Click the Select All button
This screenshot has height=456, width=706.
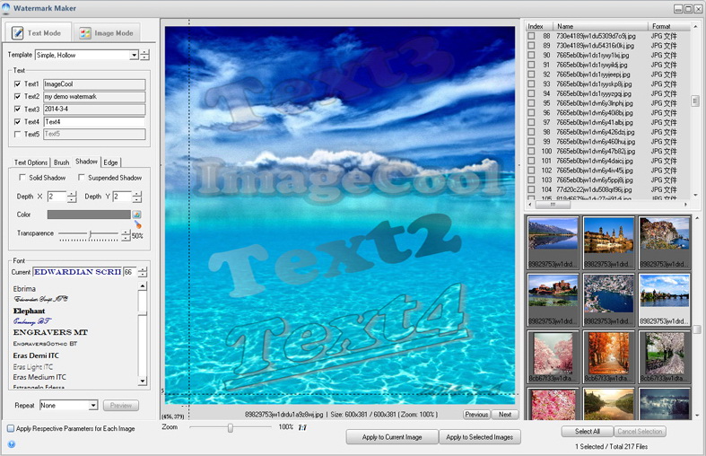[x=587, y=431]
